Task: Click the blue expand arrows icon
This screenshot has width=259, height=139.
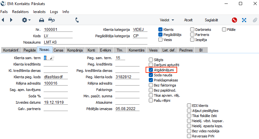Action: click(244, 20)
